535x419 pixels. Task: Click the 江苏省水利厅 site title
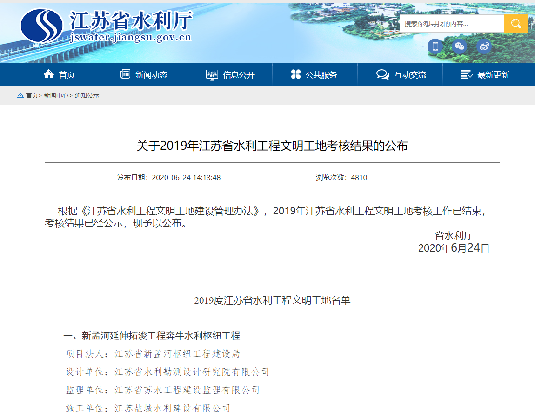pyautogui.click(x=131, y=20)
